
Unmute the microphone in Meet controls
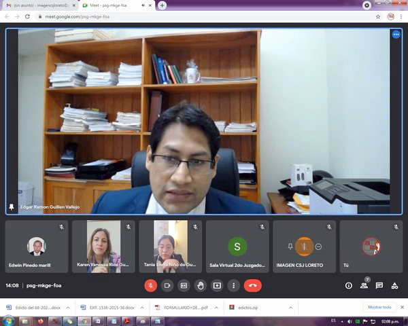click(x=150, y=285)
